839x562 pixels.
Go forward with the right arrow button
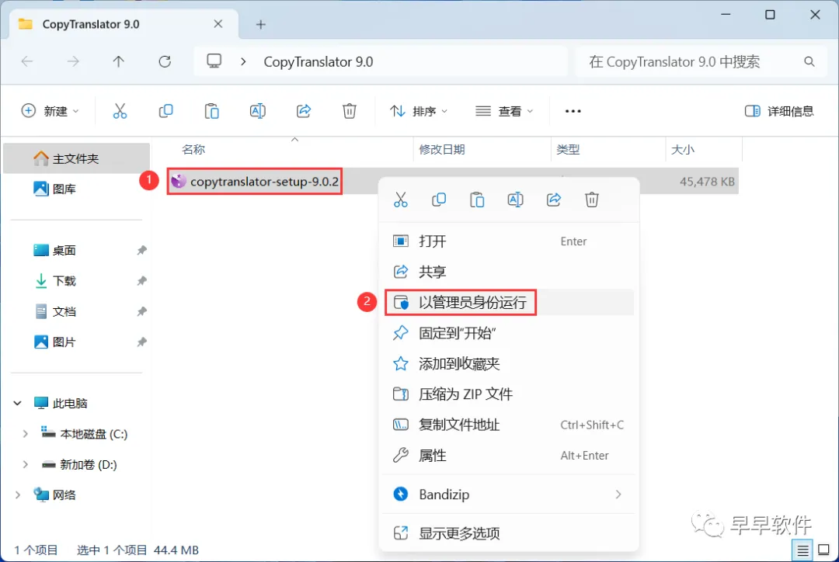pyautogui.click(x=73, y=61)
